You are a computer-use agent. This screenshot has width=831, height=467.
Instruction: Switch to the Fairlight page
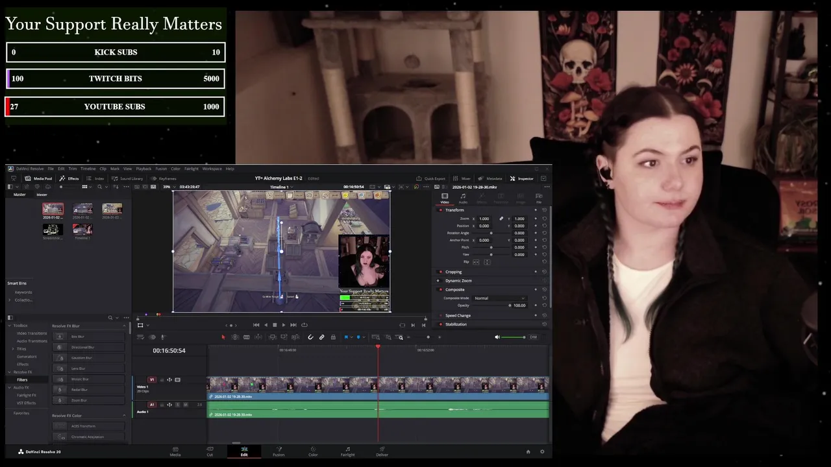pos(347,451)
